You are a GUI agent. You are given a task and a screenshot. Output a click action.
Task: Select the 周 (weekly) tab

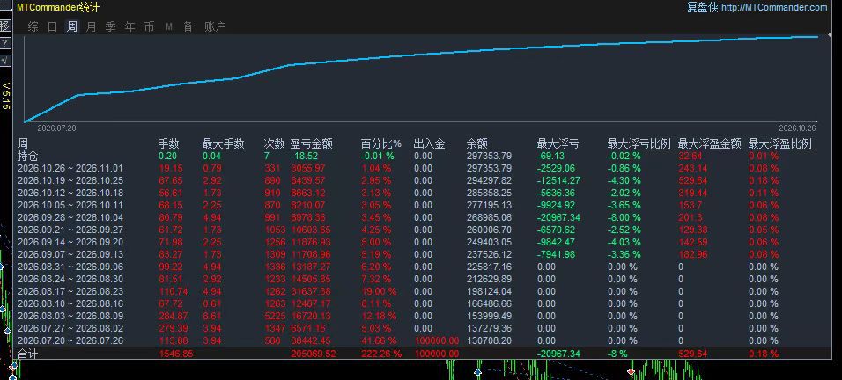[x=72, y=26]
